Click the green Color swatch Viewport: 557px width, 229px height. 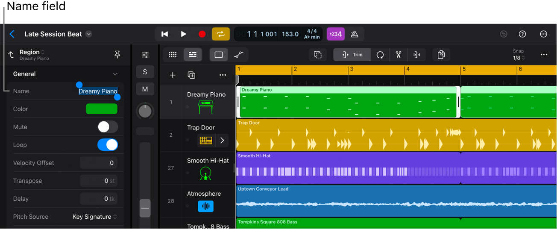[102, 109]
